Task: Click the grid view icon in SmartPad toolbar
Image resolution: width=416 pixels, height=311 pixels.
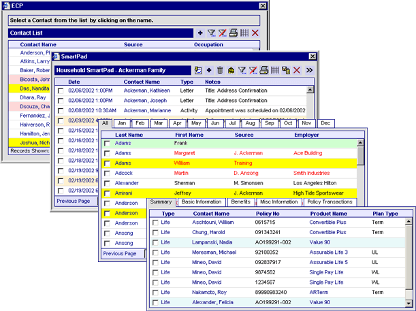Action: point(274,70)
